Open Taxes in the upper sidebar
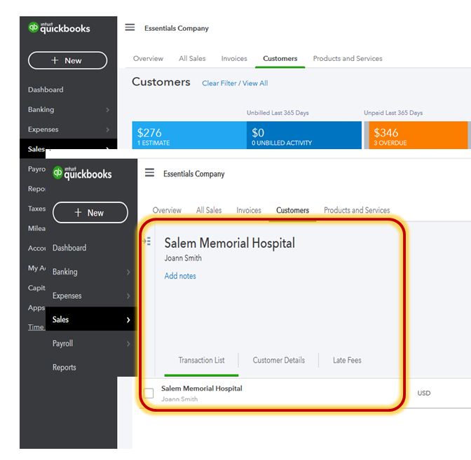The image size is (471, 460). point(36,209)
